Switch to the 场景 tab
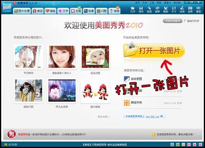 click(89, 11)
